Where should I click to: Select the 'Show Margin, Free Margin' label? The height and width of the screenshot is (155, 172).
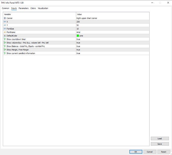[18, 50]
